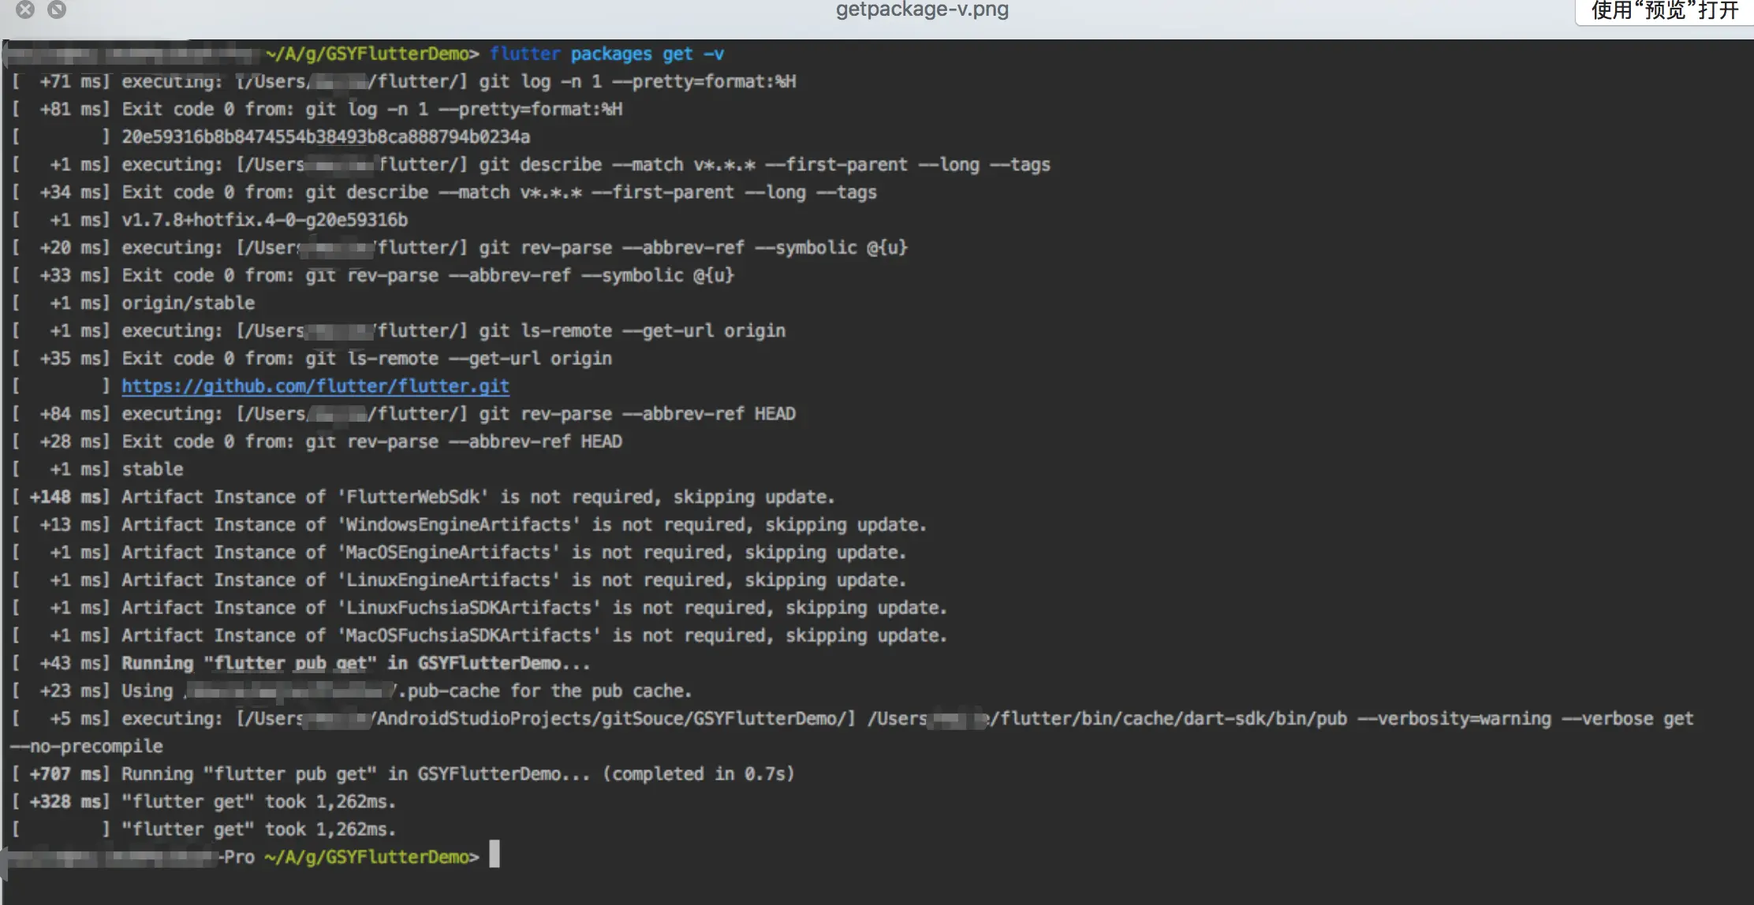This screenshot has width=1754, height=905.
Task: Close the Quick Look preview window
Action: (x=25, y=9)
